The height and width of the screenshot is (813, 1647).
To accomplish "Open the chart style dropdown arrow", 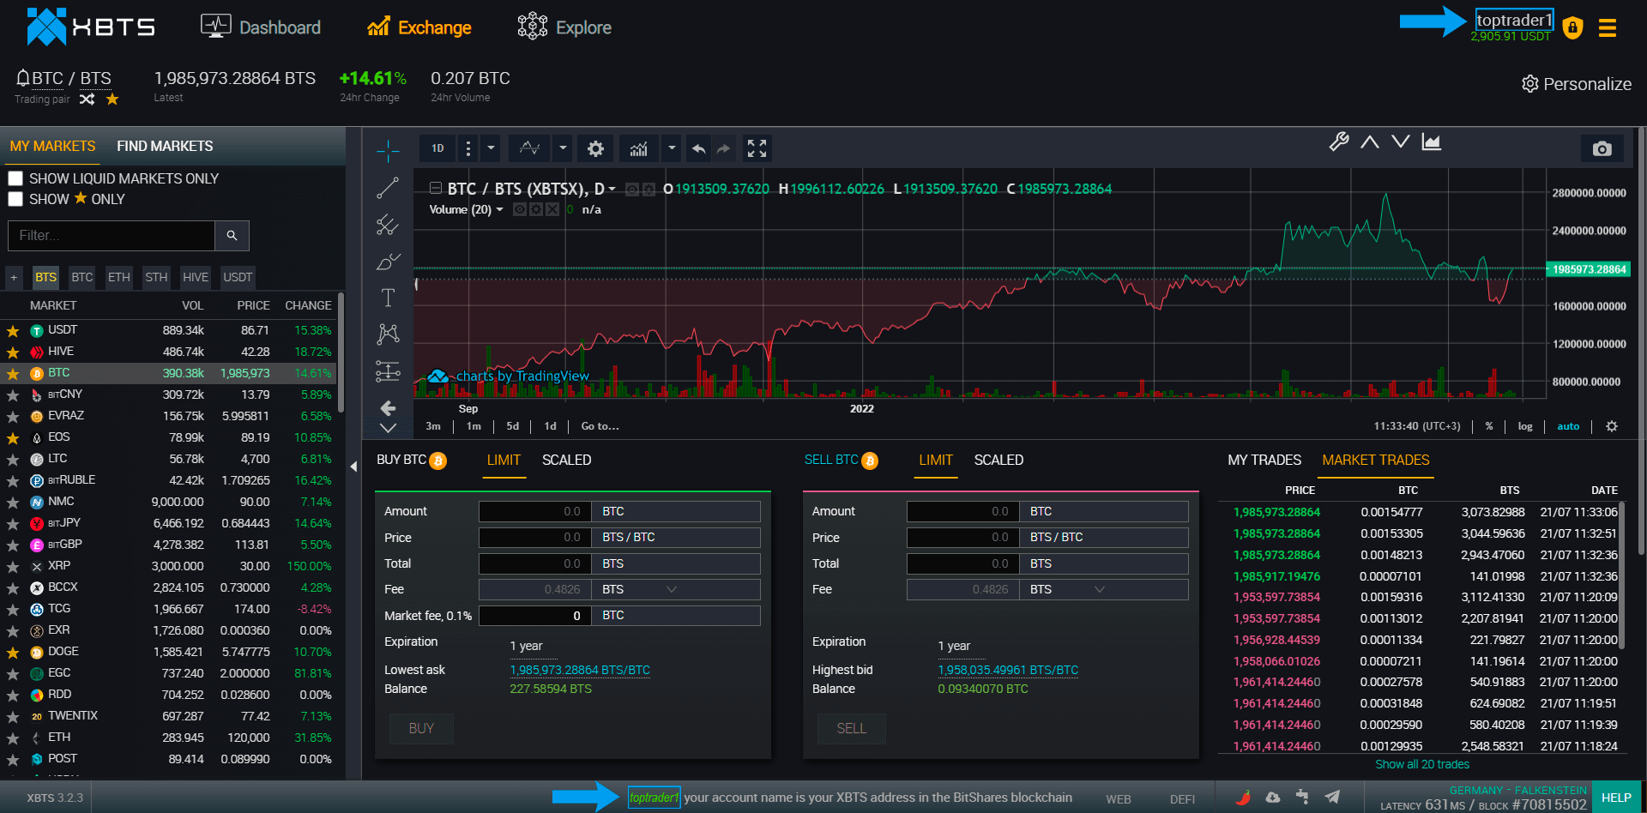I will click(x=563, y=148).
